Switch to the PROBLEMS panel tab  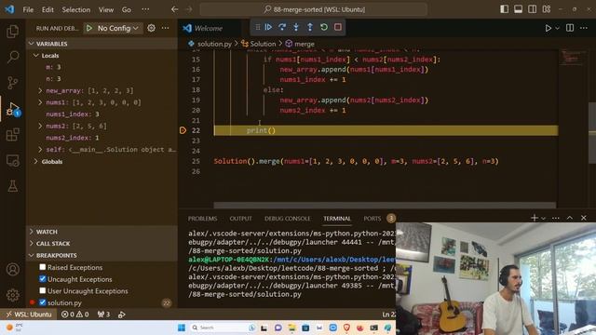click(x=202, y=219)
